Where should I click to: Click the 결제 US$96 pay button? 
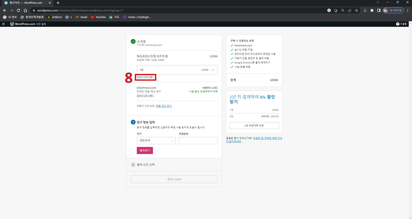pos(174,179)
